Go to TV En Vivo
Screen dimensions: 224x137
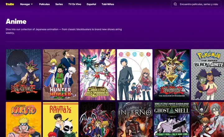pyautogui.click(x=75, y=4)
